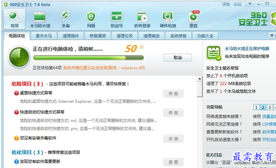Click 禁止了 6 个开机启动项 text
The height and width of the screenshot is (168, 276).
tap(227, 76)
